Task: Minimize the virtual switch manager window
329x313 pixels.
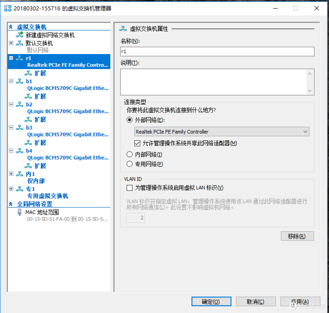Action: 275,8
